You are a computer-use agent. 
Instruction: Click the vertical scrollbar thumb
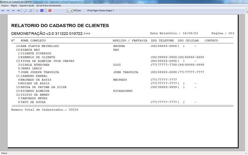246,11
